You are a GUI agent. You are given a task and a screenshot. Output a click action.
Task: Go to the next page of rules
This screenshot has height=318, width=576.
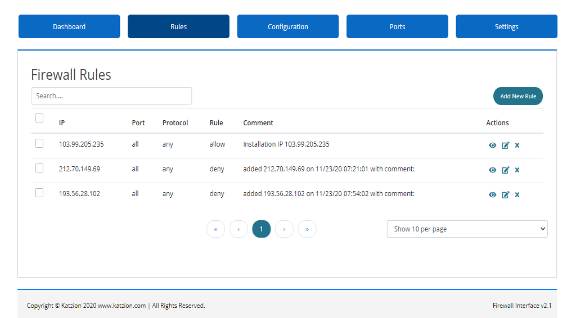coord(284,229)
